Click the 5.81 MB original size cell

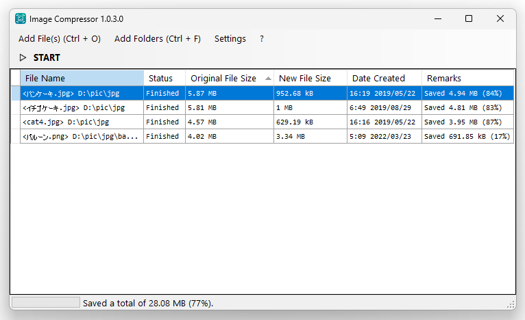pos(230,107)
